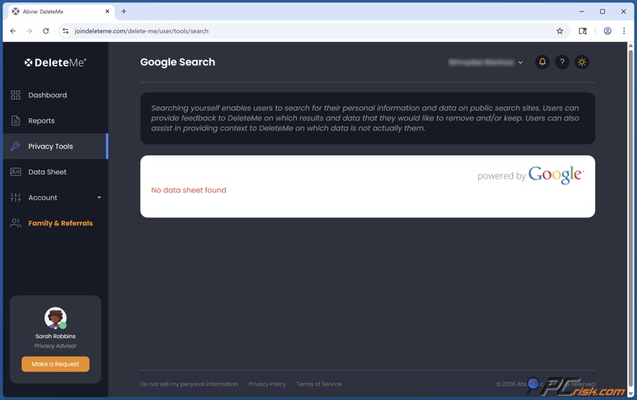Click the DeleteMe logo
The height and width of the screenshot is (400, 637).
pos(55,62)
